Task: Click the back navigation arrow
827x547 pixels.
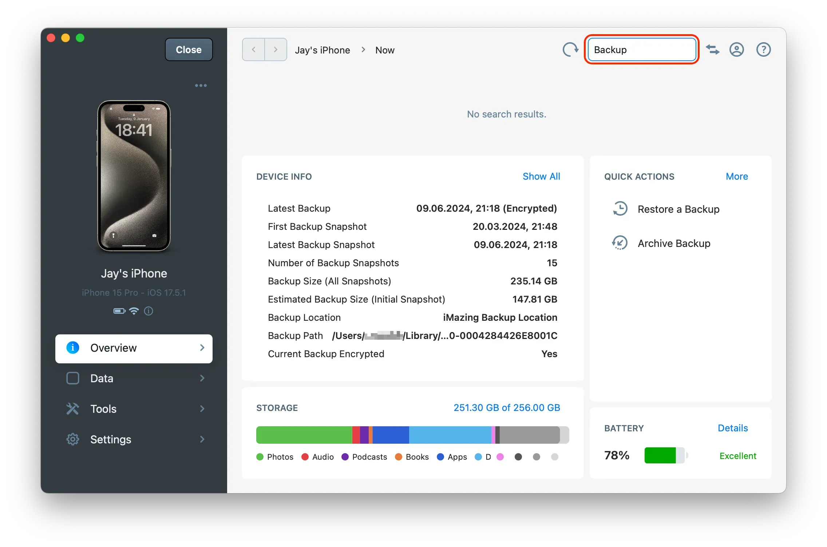Action: [x=253, y=49]
